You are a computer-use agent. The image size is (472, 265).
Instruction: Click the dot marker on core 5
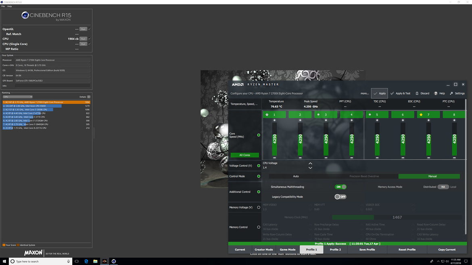click(370, 114)
